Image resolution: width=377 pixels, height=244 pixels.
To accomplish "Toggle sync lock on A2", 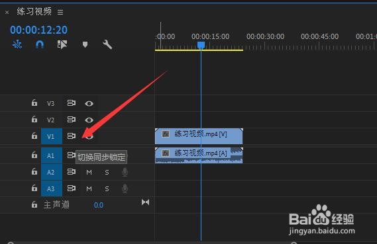I will 72,171.
